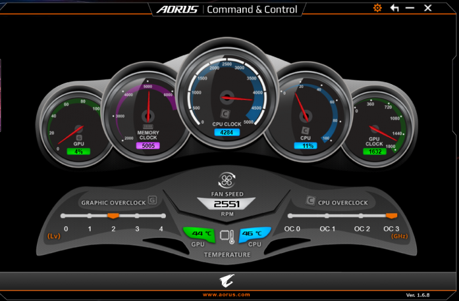Click the FAN SPEED label
This screenshot has width=459, height=301.
(227, 194)
